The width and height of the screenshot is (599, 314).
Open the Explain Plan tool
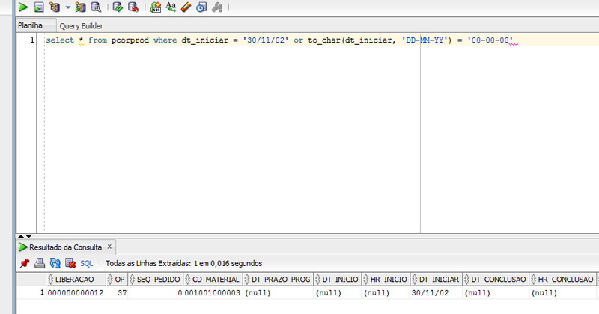(55, 7)
